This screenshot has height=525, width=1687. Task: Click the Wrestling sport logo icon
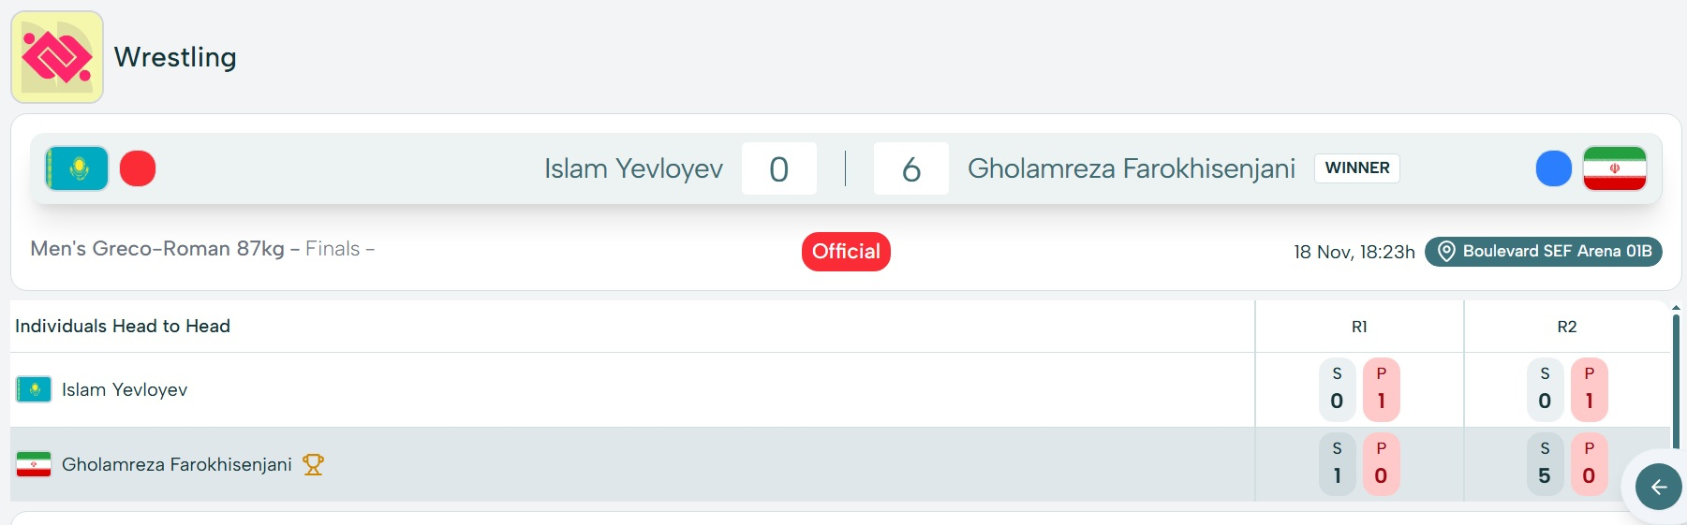57,57
